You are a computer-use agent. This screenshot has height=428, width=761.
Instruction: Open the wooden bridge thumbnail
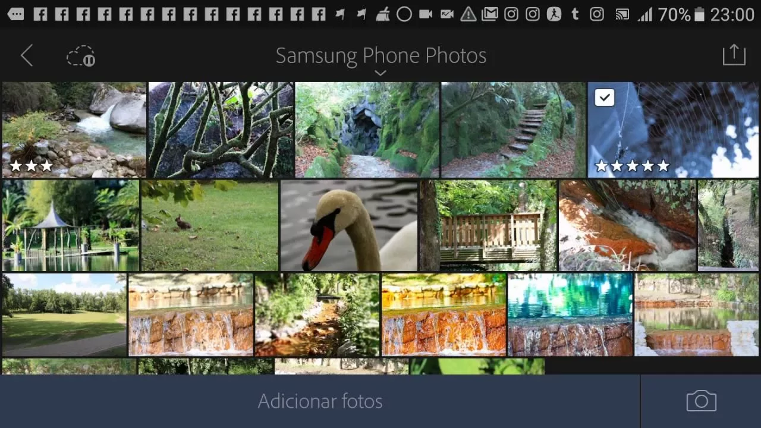pyautogui.click(x=488, y=225)
